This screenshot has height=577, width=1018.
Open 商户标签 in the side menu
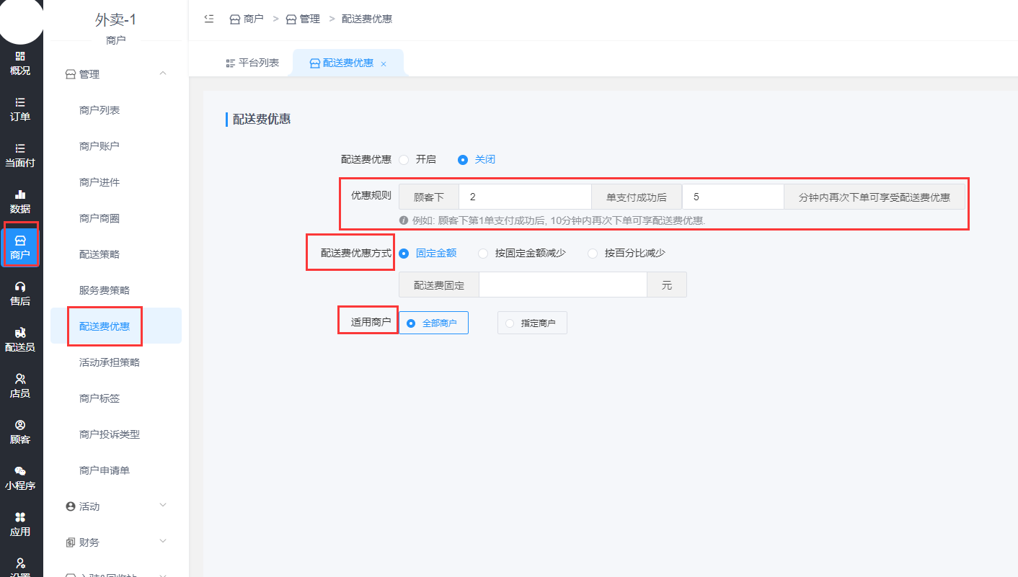coord(99,398)
